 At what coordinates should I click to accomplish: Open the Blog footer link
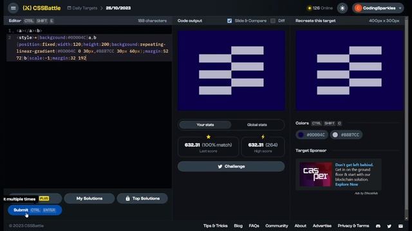pos(238,226)
